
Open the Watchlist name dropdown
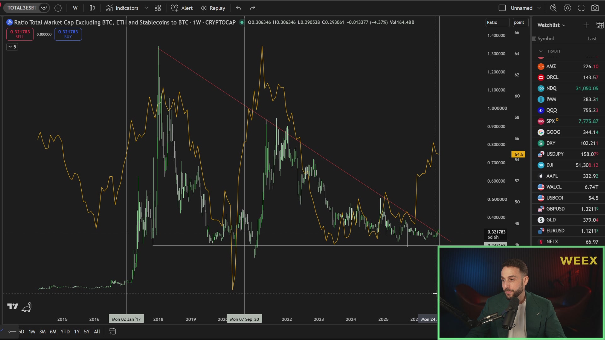(551, 25)
